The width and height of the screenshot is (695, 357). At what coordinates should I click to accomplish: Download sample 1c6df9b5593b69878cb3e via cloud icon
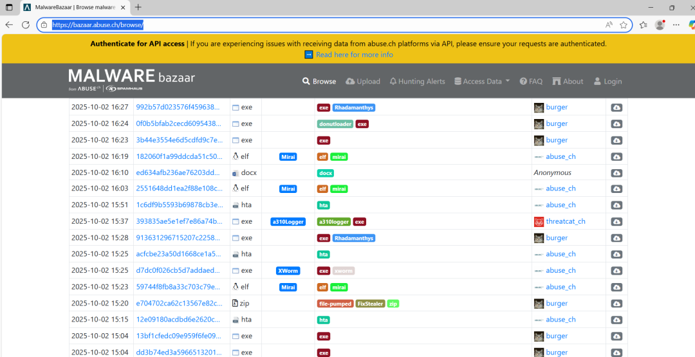[616, 205]
